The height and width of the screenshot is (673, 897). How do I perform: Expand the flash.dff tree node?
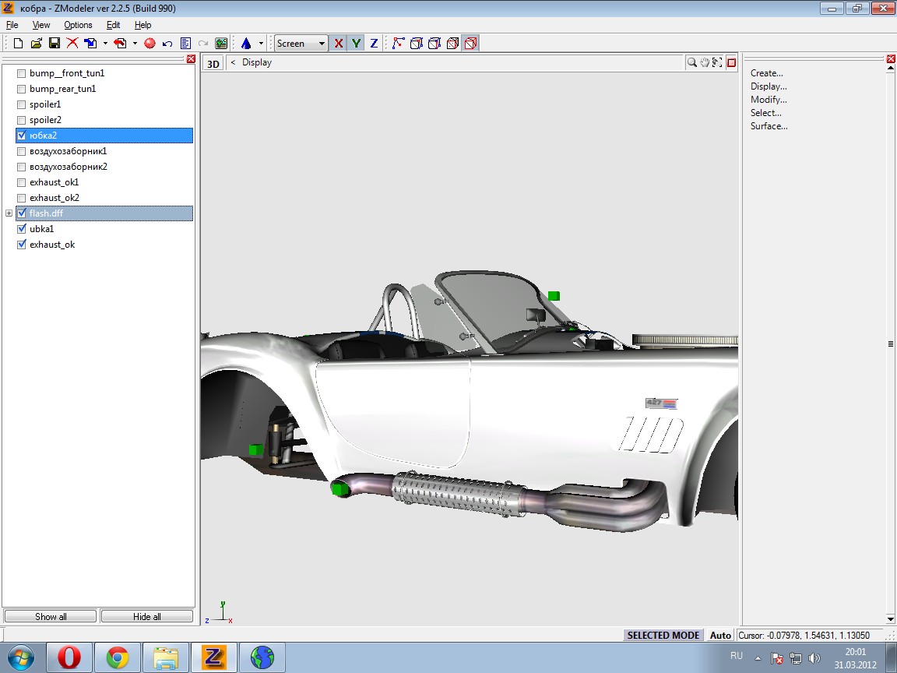coord(9,213)
